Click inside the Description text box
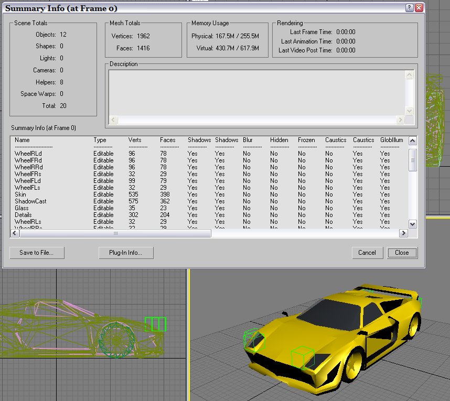This screenshot has width=450, height=401. coord(257,93)
